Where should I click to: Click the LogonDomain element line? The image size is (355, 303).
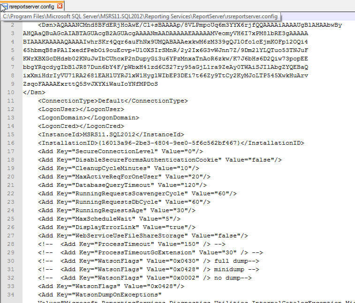89,118
